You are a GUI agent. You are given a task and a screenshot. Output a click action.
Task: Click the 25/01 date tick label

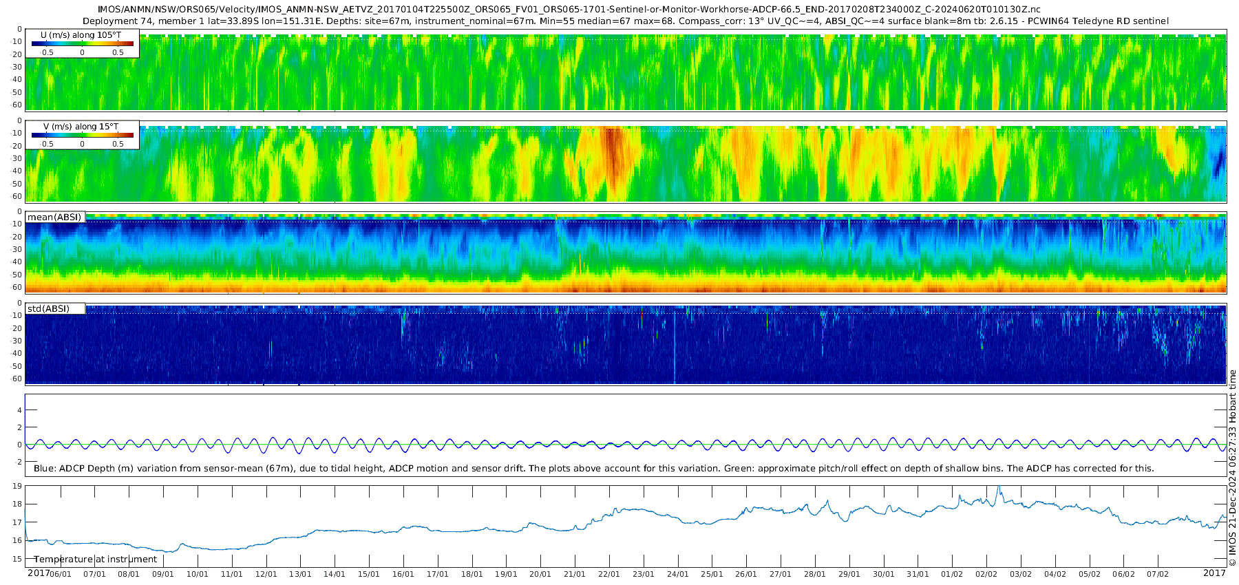click(x=712, y=575)
